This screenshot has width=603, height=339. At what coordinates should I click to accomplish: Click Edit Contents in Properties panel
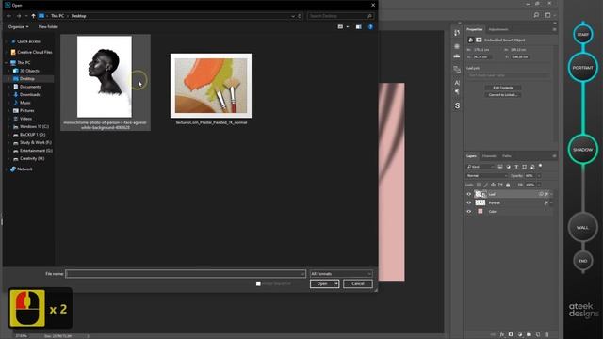503,88
